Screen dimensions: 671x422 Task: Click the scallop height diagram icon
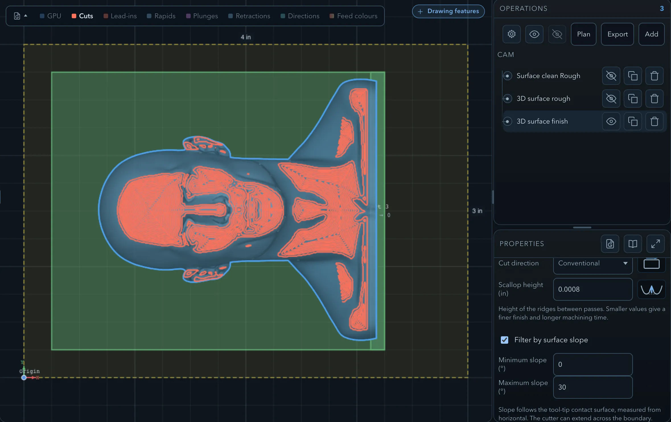coord(652,289)
